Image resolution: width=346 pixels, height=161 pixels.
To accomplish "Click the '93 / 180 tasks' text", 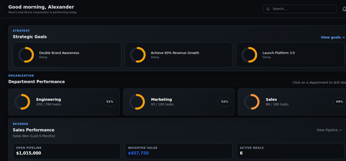I will 162,104.
